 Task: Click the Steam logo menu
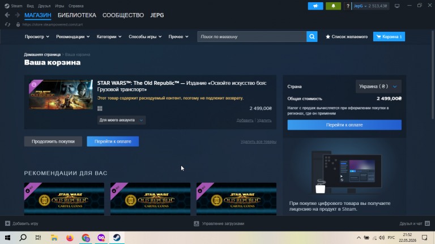tap(14, 6)
